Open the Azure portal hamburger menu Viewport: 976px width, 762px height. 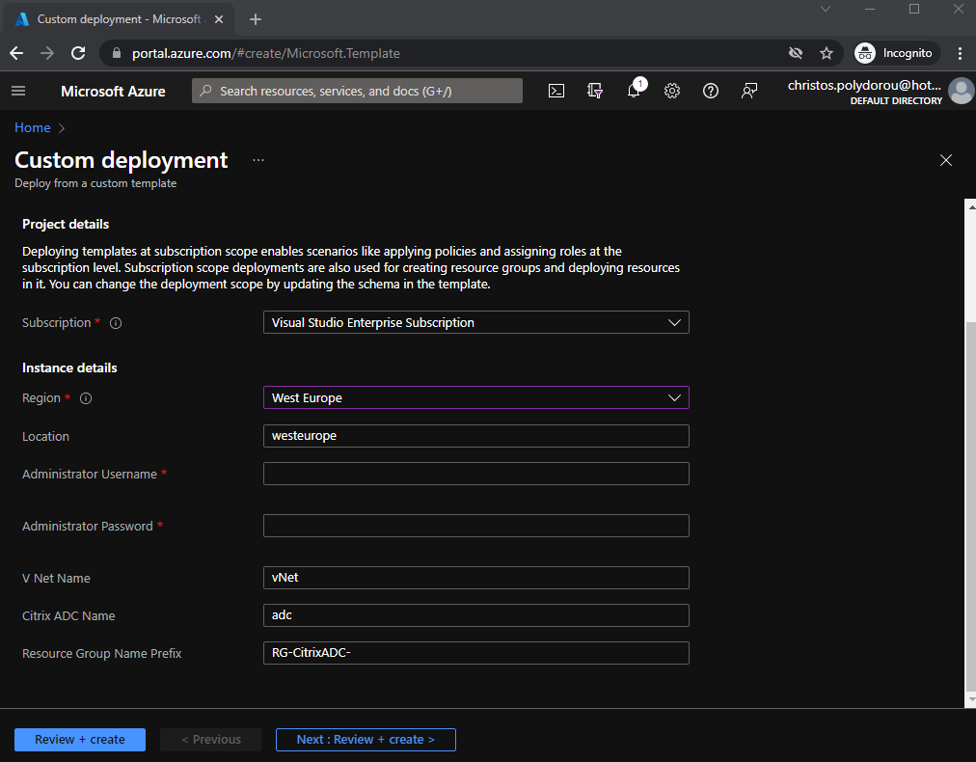click(18, 91)
